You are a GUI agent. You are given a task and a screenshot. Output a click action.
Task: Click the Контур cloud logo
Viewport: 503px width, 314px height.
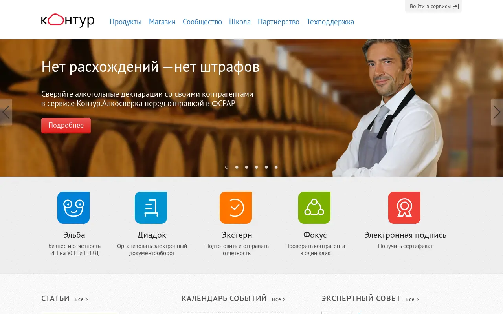click(x=68, y=20)
